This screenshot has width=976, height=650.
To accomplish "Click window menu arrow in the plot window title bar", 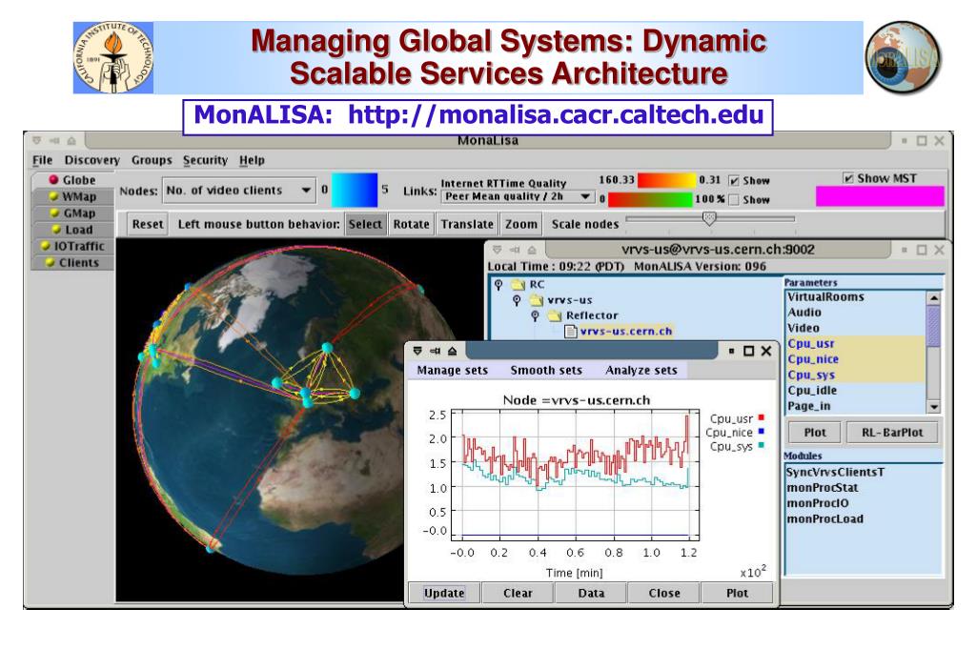I will pos(417,351).
